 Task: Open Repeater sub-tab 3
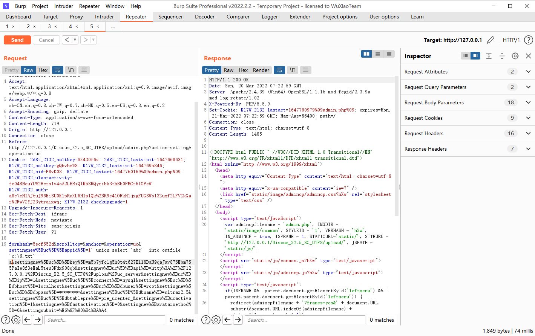coord(49,26)
